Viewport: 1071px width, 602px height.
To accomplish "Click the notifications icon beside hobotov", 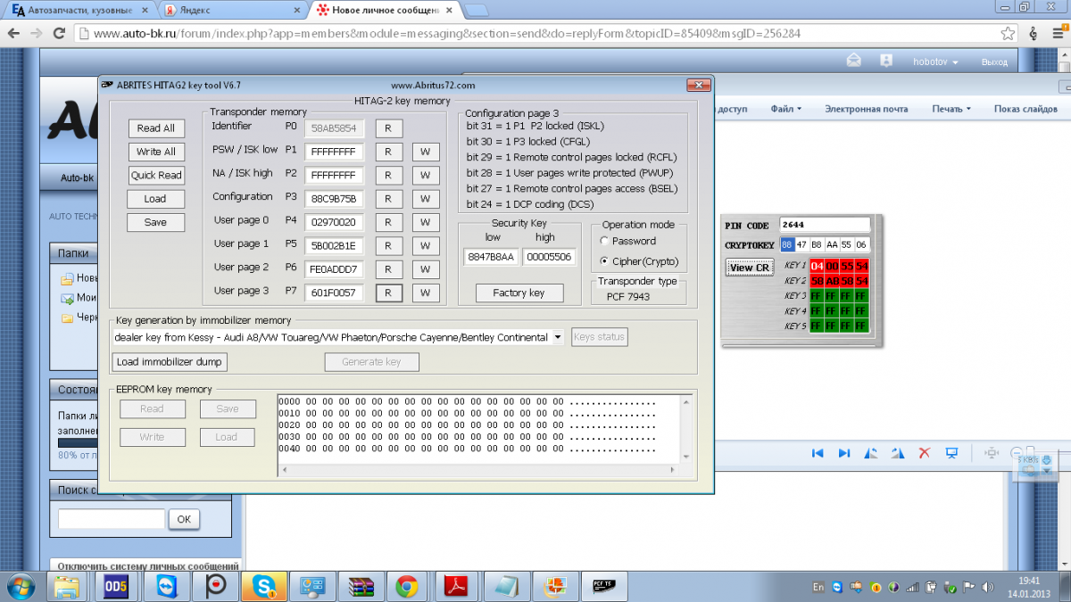I will point(885,61).
